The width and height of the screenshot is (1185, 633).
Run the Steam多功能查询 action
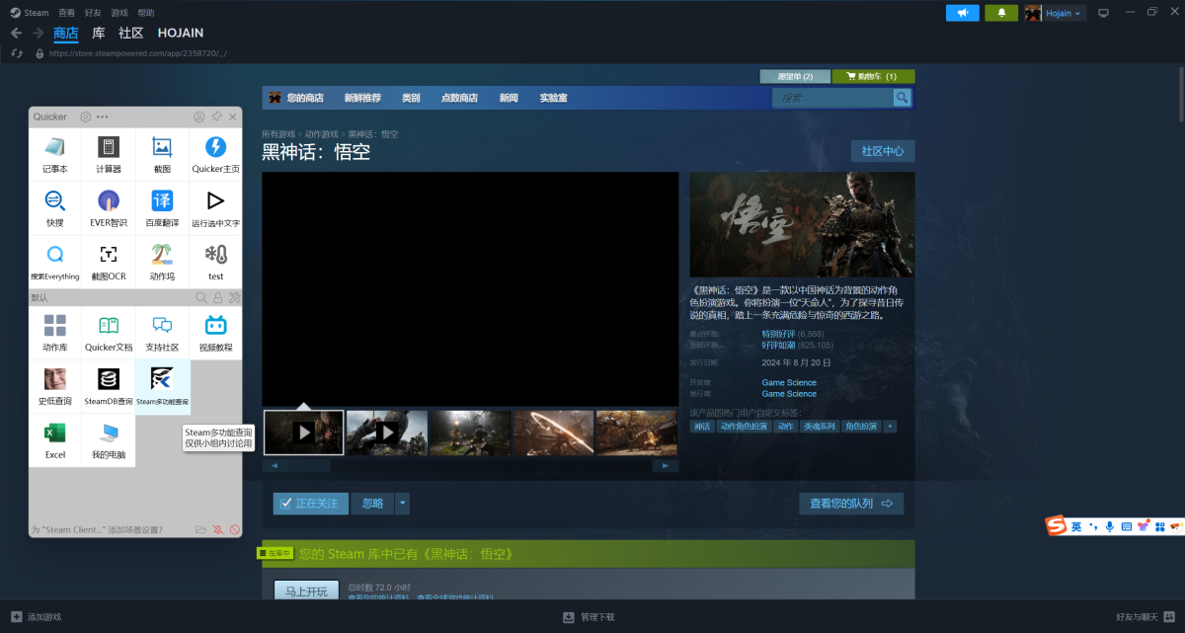[162, 386]
